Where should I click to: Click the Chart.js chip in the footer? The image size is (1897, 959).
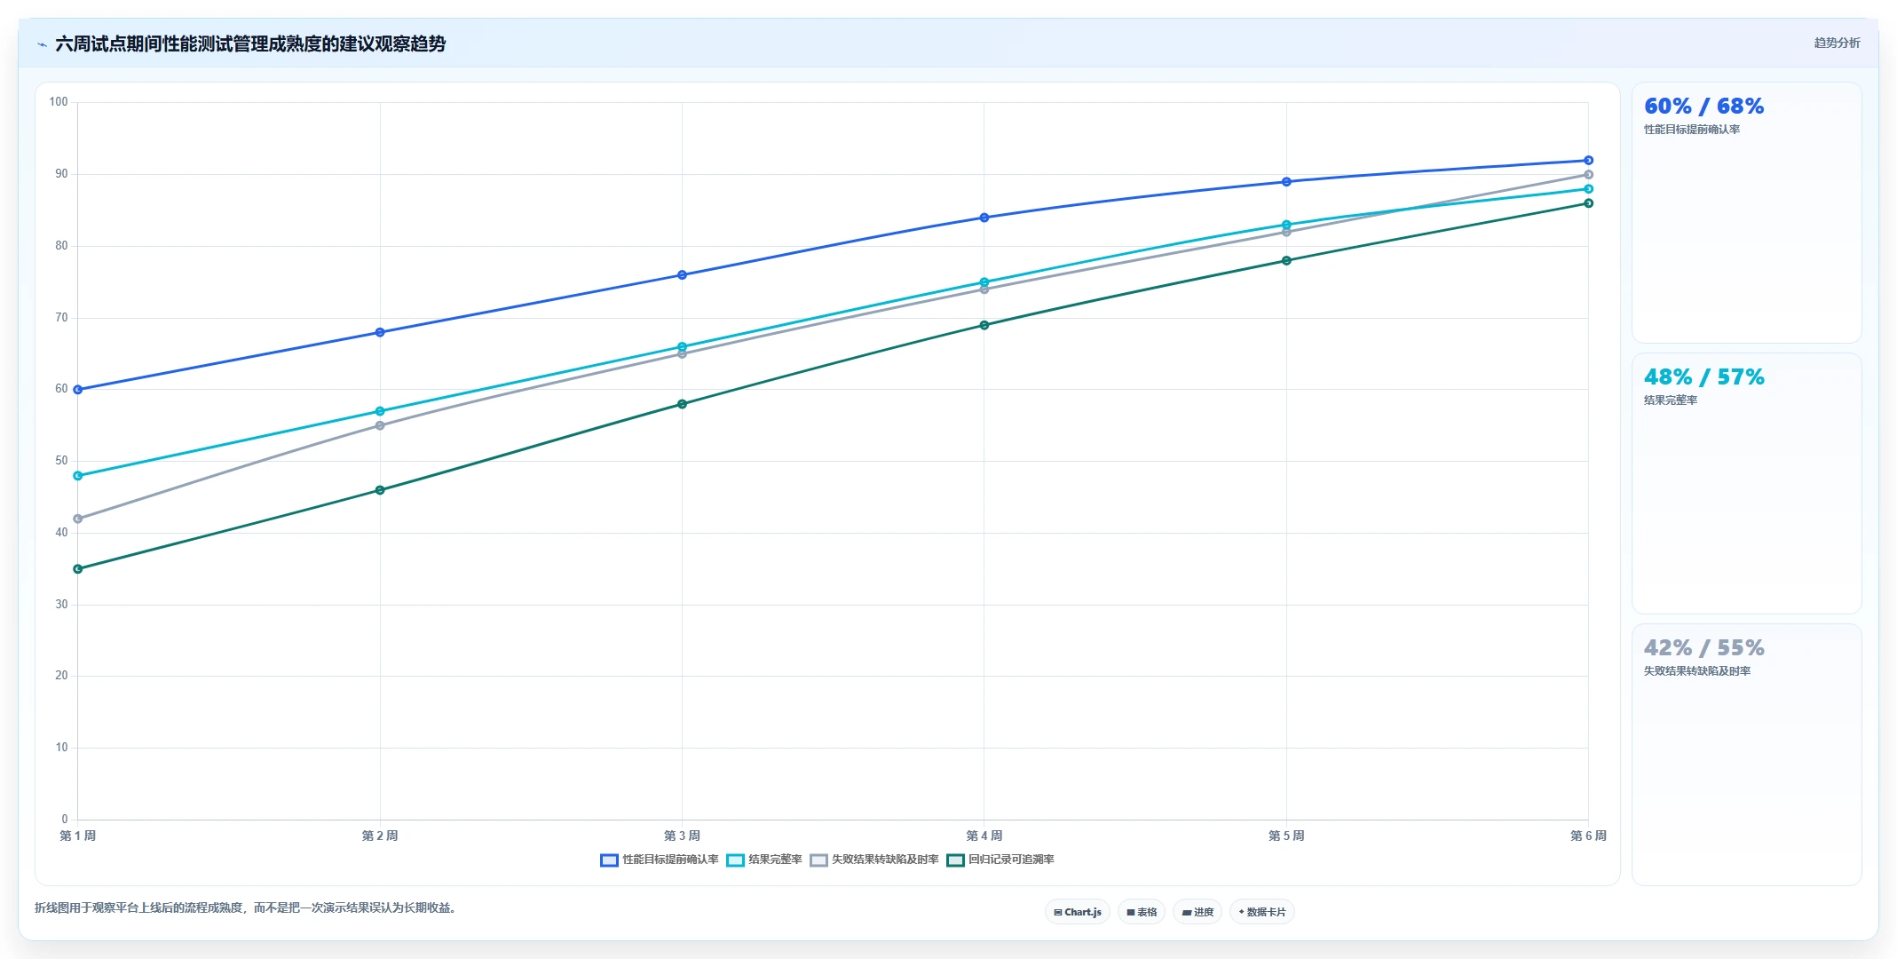coord(1077,912)
